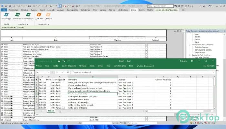Viewport: 226px width, 129px height.
Task: Open Longitudinal Section in Project Browser
Action: click(x=203, y=50)
